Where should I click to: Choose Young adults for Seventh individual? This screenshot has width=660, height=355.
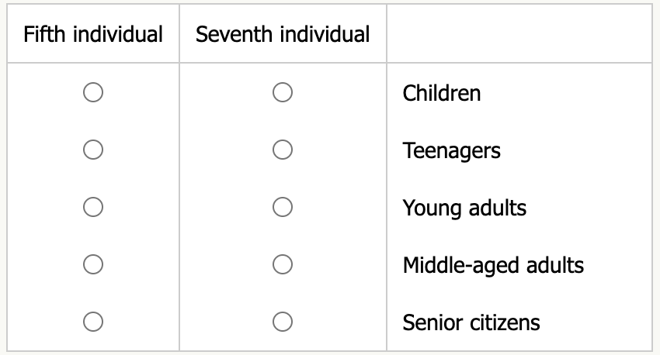click(283, 208)
